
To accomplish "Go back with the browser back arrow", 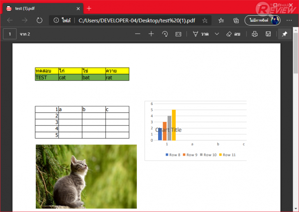I will 10,20.
